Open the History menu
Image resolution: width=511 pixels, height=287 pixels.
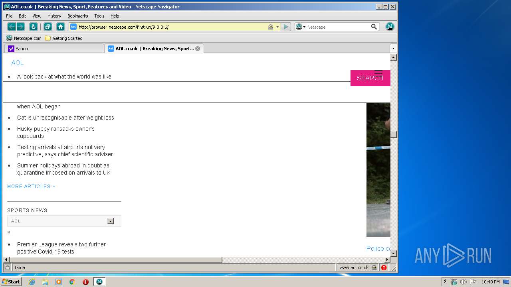(x=54, y=16)
